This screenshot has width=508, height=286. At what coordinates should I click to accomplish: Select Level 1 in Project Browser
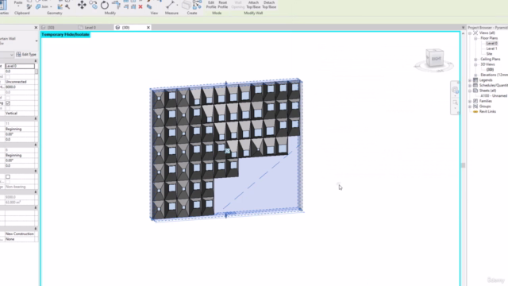point(491,48)
